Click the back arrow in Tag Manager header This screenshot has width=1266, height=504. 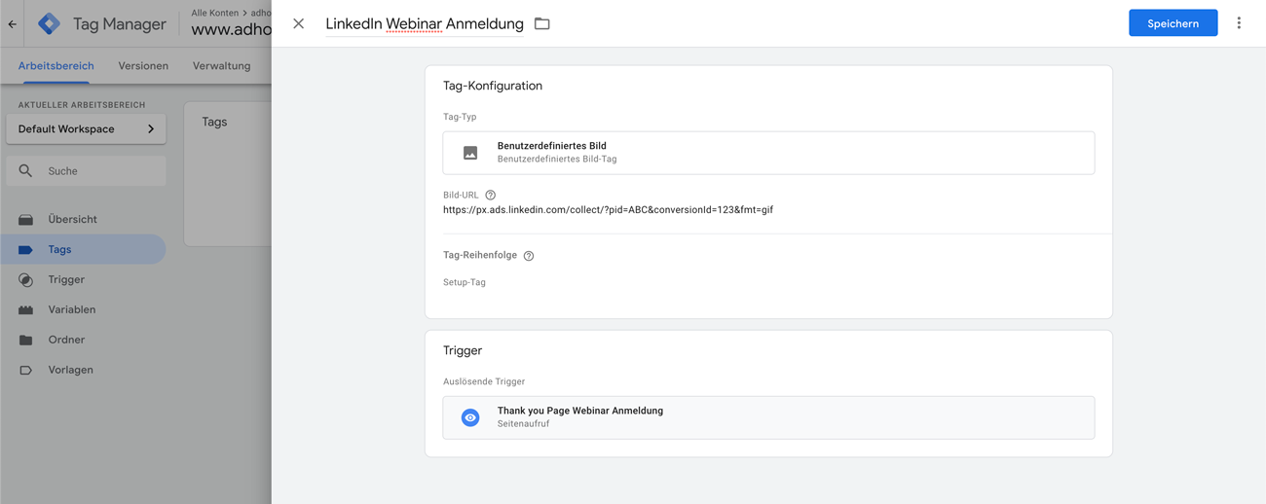click(13, 24)
